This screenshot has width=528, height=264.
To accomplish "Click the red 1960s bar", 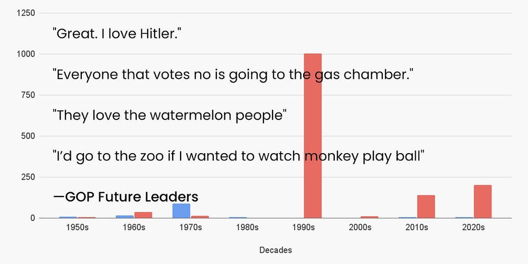I will [x=143, y=215].
